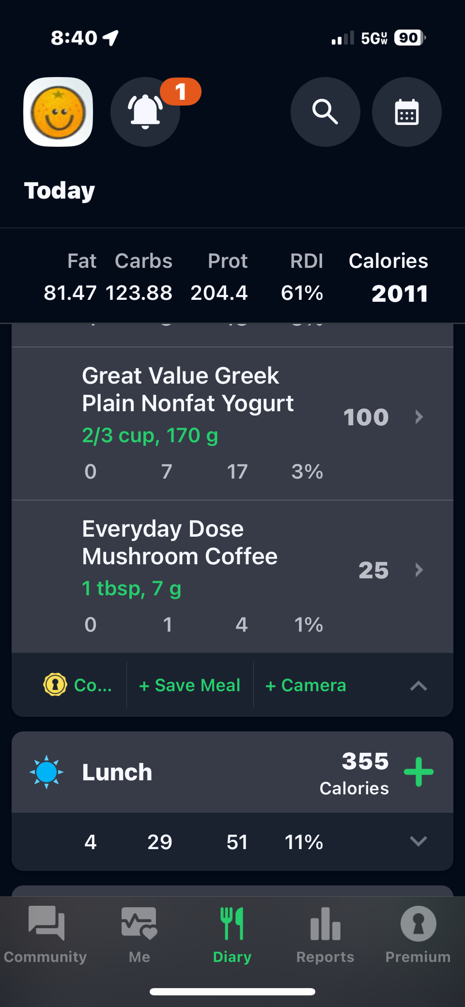Tap the premium keyhole coin icon

(x=55, y=685)
